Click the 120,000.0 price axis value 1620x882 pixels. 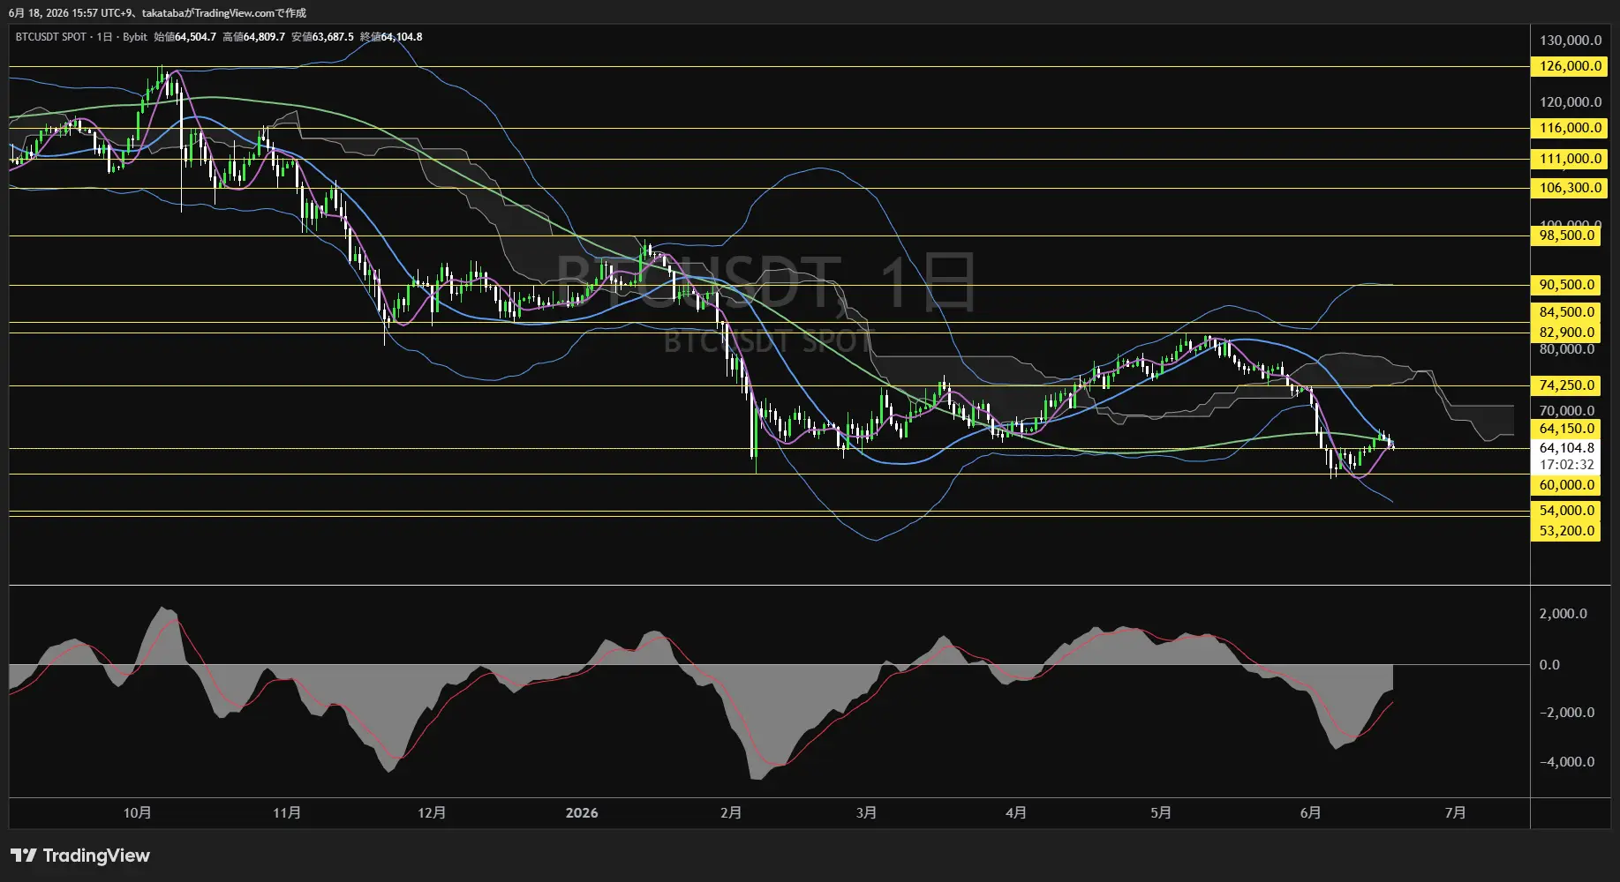pyautogui.click(x=1570, y=102)
